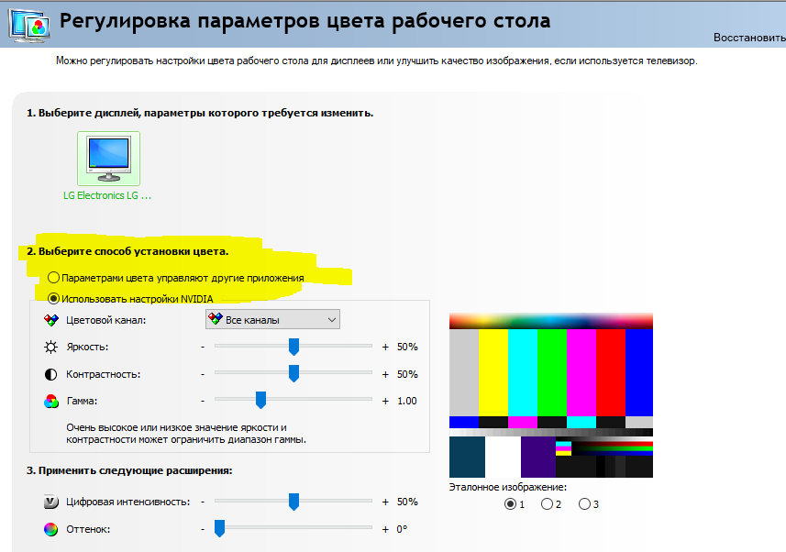This screenshot has width=786, height=552.
Task: Click the Цифровая интенсивность slider handle
Action: click(293, 502)
